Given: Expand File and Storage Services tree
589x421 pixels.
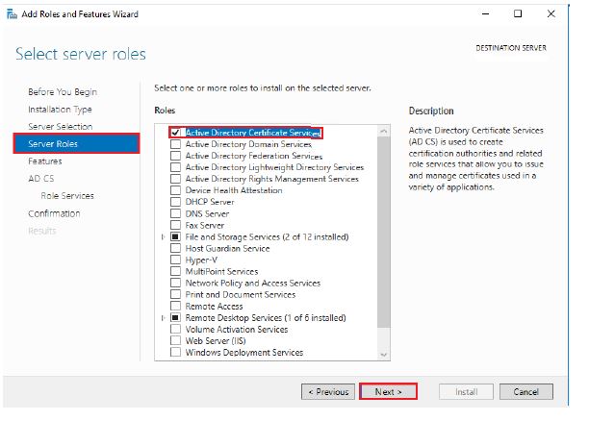Looking at the screenshot, I should (163, 236).
